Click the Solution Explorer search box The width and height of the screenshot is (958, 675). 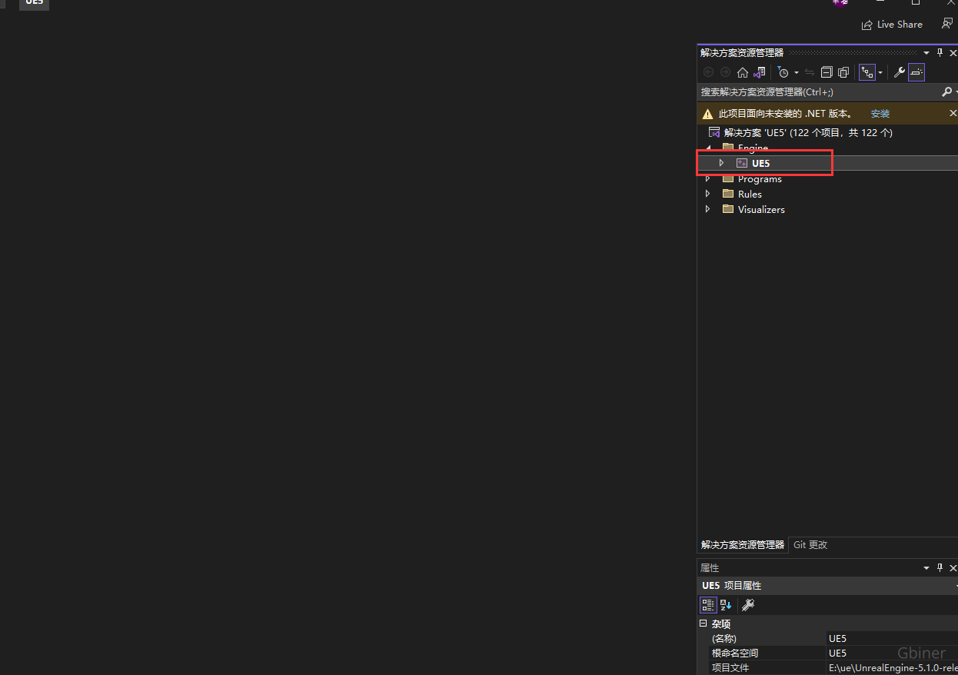[x=815, y=92]
